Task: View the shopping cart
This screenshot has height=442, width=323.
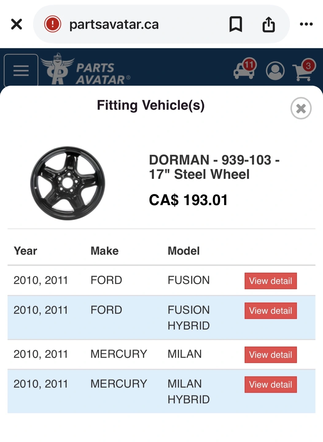Action: [303, 70]
